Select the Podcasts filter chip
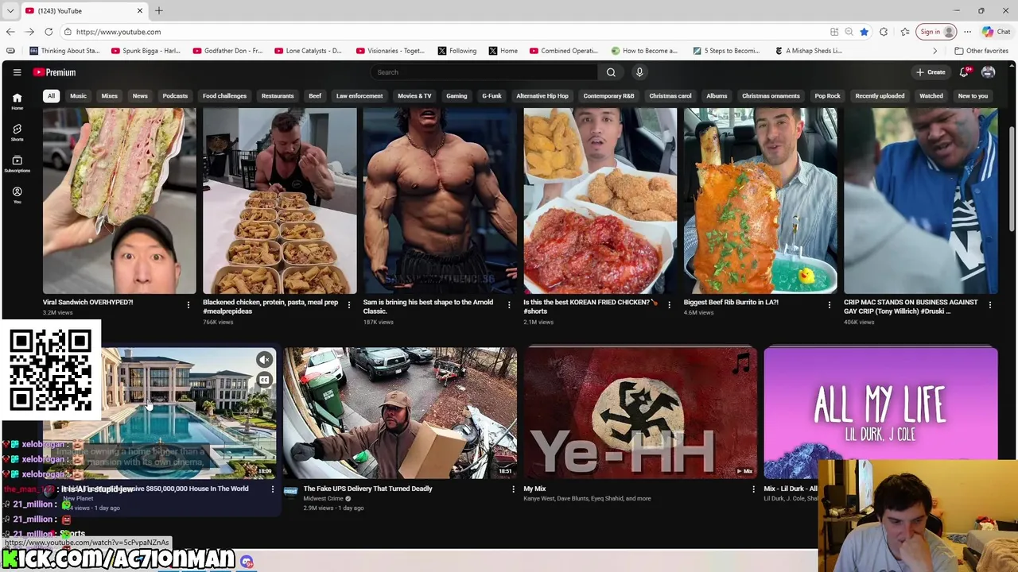This screenshot has width=1018, height=572. pos(175,96)
